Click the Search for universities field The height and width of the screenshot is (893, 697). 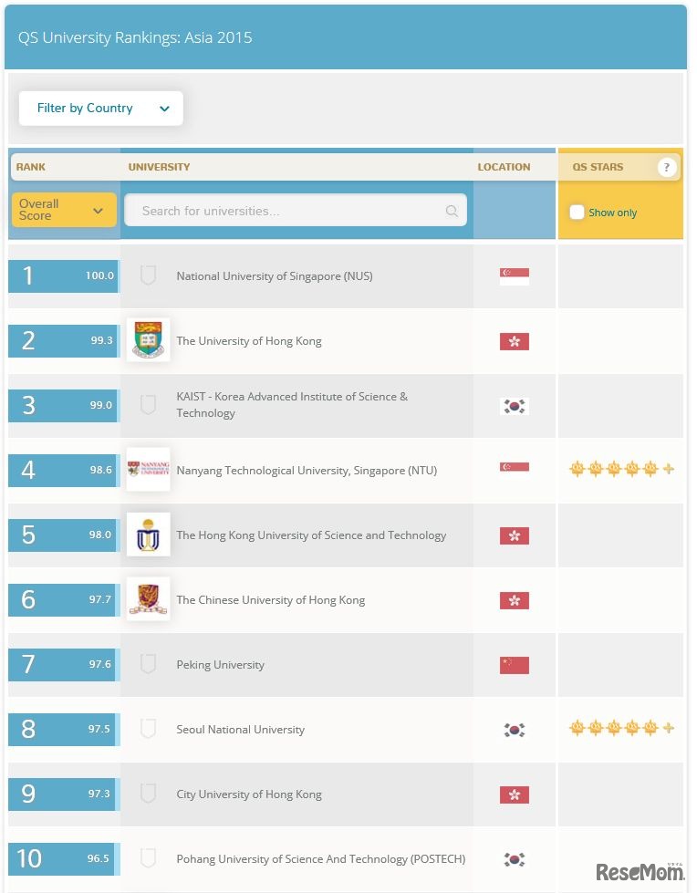point(296,210)
